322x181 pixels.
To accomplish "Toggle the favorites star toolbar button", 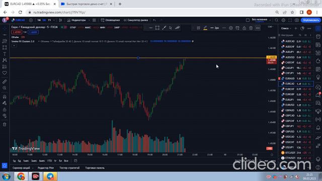I will tap(5, 165).
